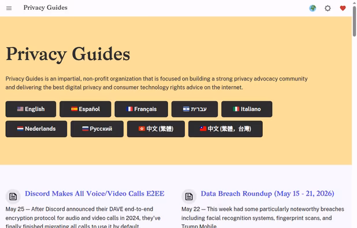Click the red heart donate icon
This screenshot has width=357, height=228.
point(343,8)
